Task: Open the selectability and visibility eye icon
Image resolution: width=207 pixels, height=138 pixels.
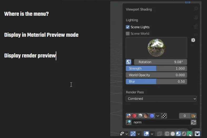Action: coord(122,134)
